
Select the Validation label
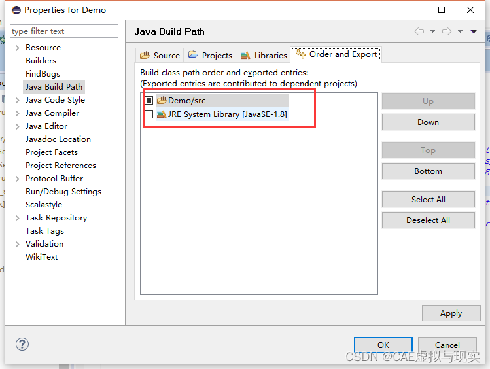(x=44, y=244)
